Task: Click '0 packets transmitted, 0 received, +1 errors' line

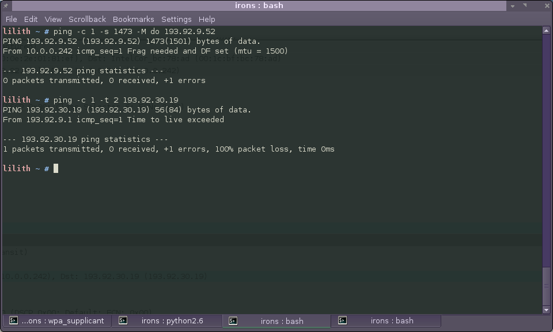Action: click(104, 81)
